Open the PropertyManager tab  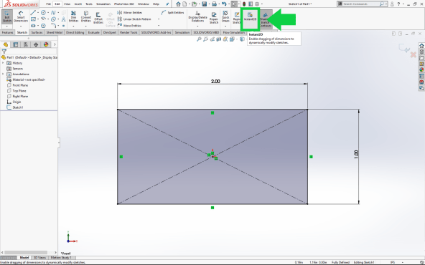16,44
